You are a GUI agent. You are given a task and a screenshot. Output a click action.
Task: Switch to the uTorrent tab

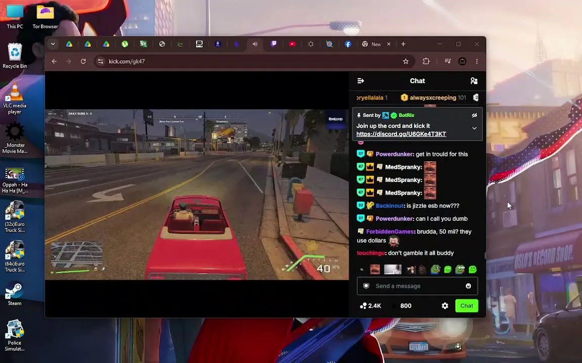click(x=125, y=44)
